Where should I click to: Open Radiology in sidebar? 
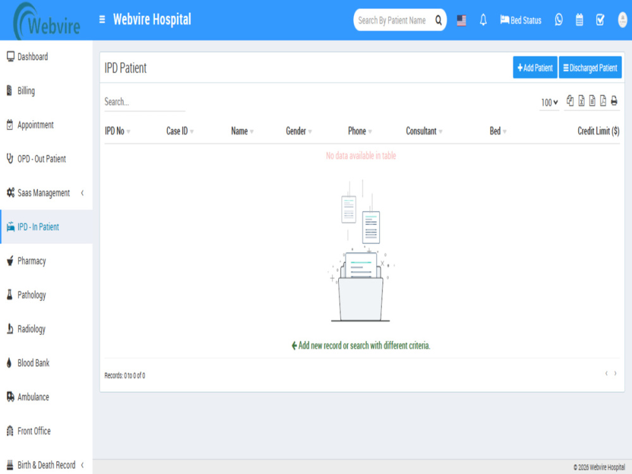46,329
